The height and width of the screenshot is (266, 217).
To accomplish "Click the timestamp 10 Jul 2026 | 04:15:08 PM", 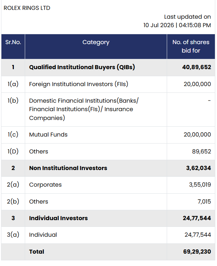I will 177,25.
